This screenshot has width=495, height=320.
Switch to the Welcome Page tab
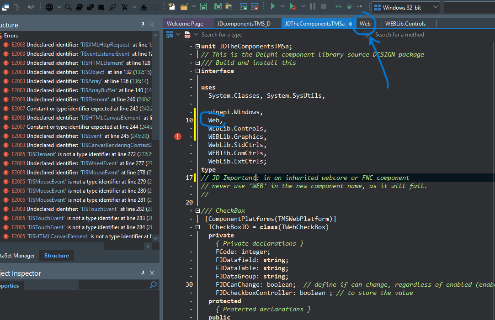(x=185, y=23)
